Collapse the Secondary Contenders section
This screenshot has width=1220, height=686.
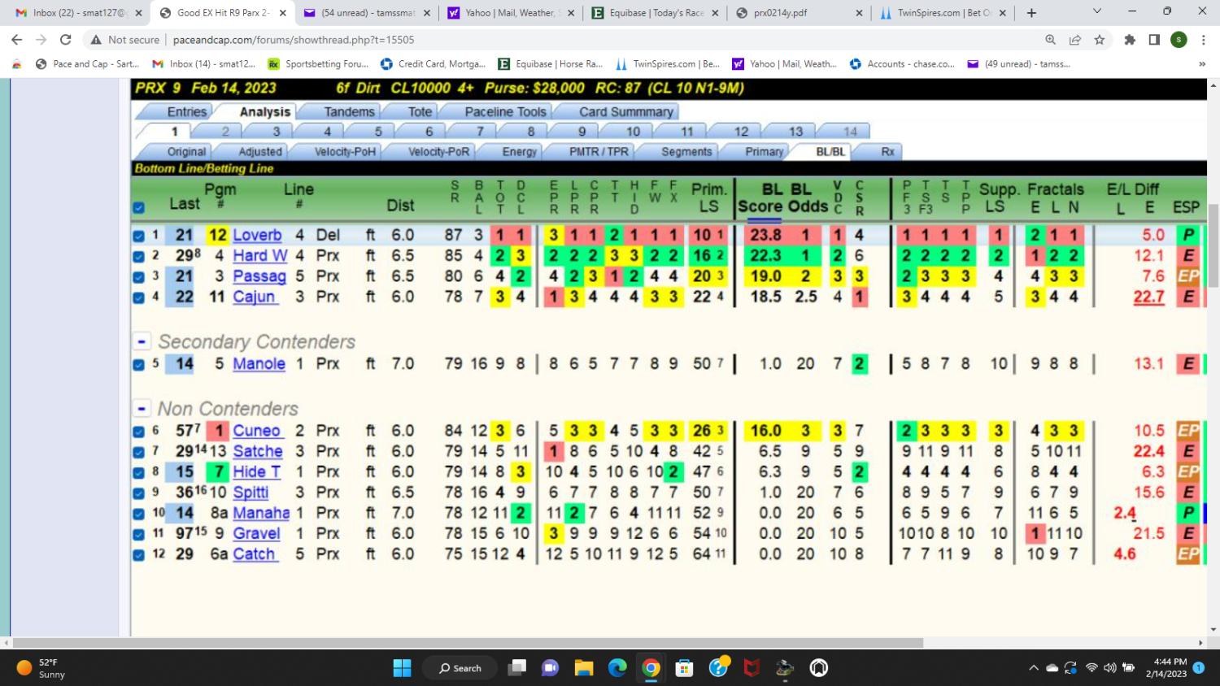tap(142, 342)
